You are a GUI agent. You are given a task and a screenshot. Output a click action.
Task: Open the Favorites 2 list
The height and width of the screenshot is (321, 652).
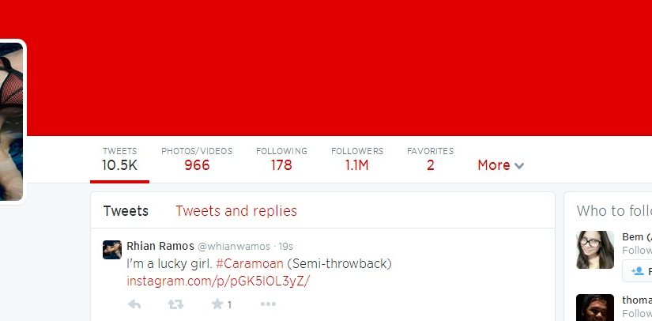coord(431,159)
